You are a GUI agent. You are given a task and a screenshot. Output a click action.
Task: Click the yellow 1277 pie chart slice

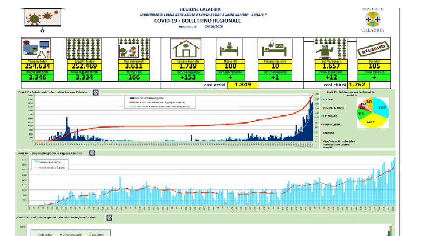[x=370, y=122]
